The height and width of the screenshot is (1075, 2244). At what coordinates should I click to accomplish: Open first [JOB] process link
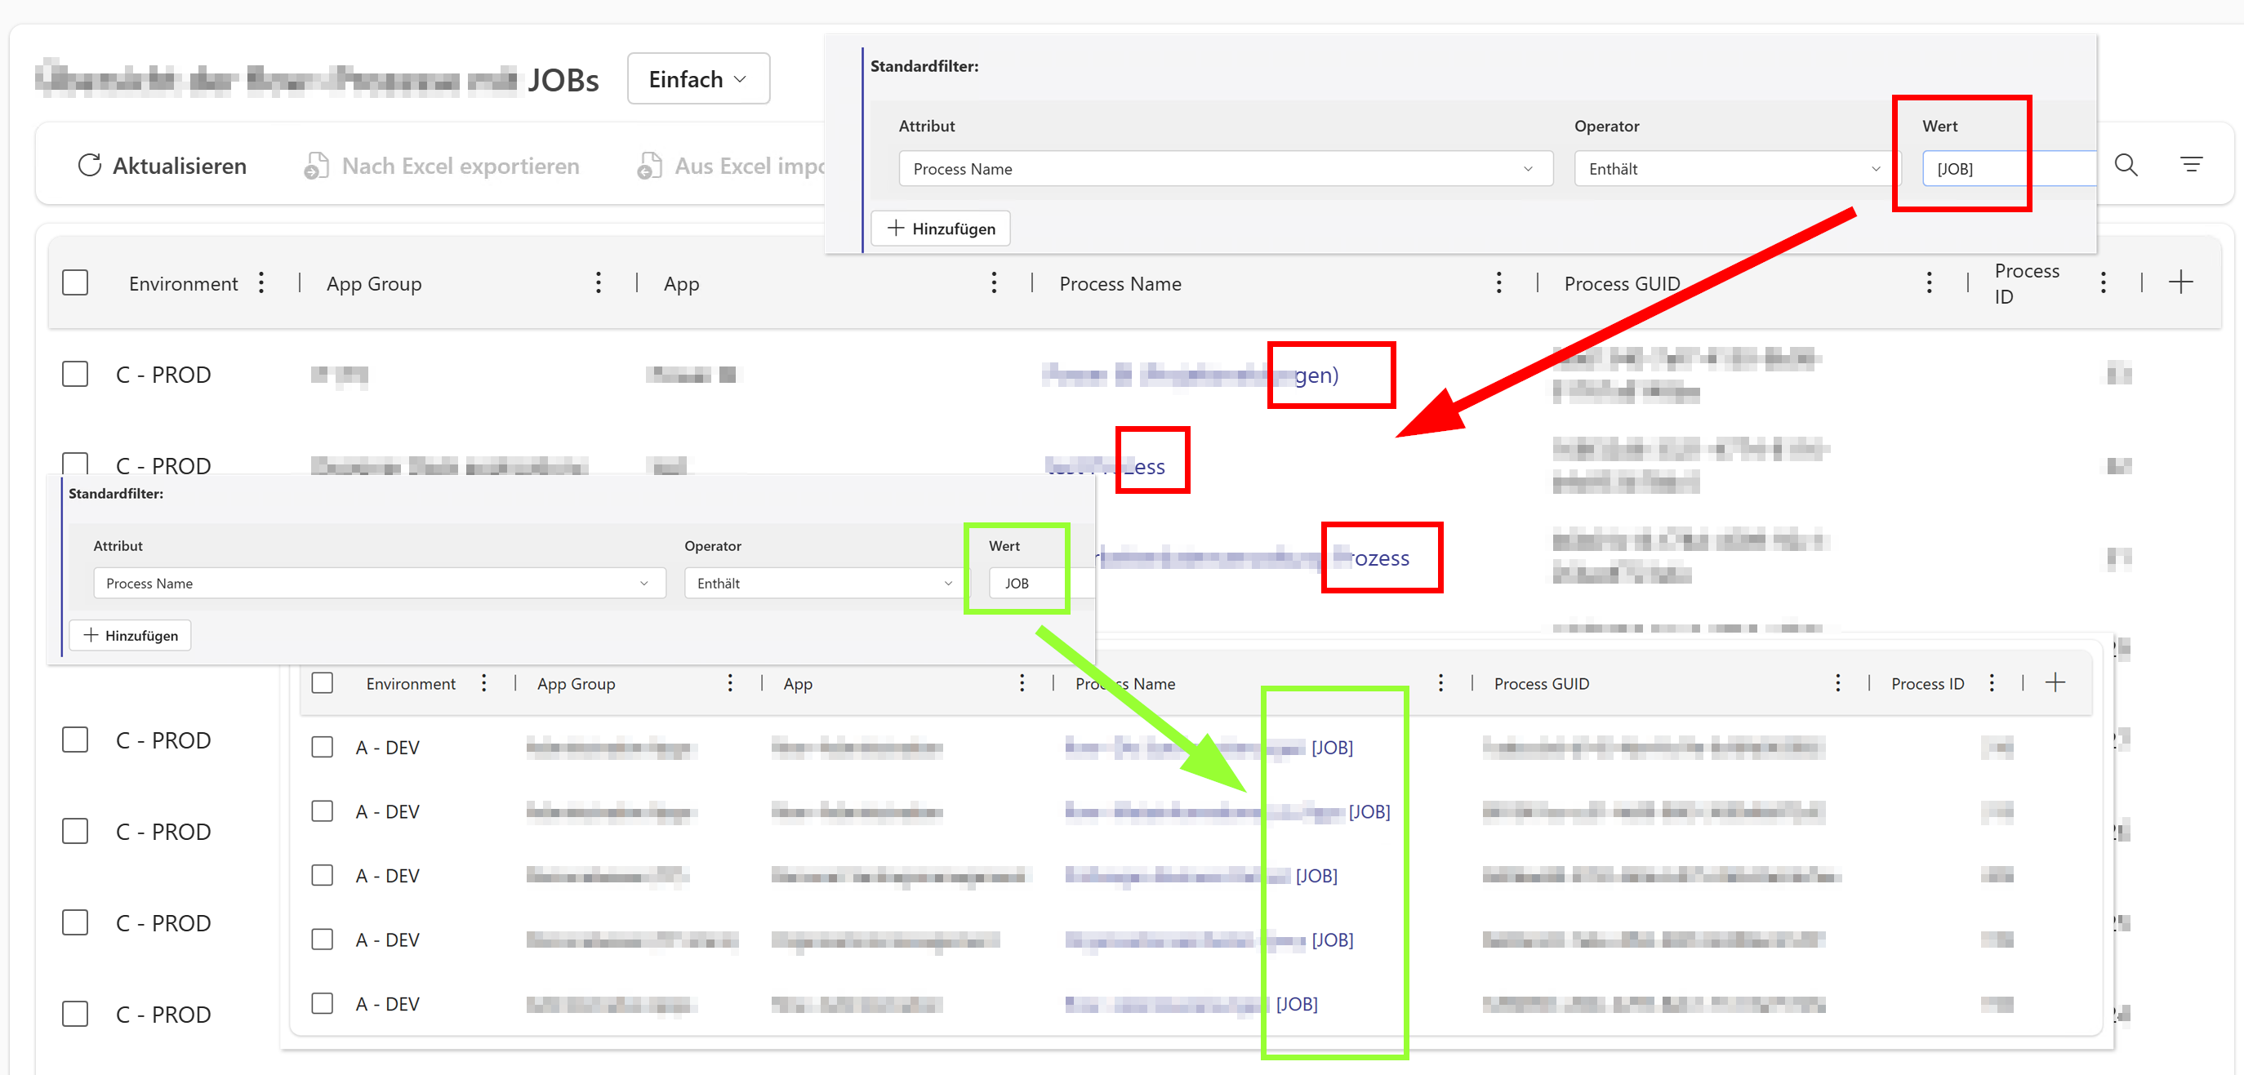coord(1332,748)
